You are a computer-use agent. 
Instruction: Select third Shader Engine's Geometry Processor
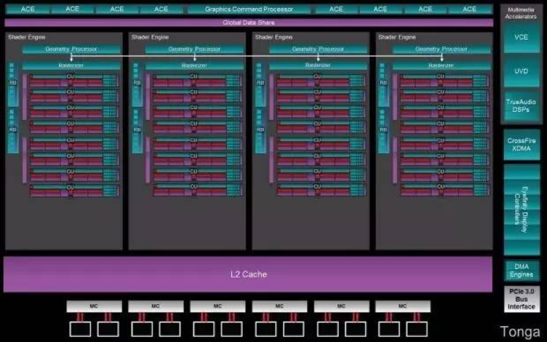coord(318,50)
